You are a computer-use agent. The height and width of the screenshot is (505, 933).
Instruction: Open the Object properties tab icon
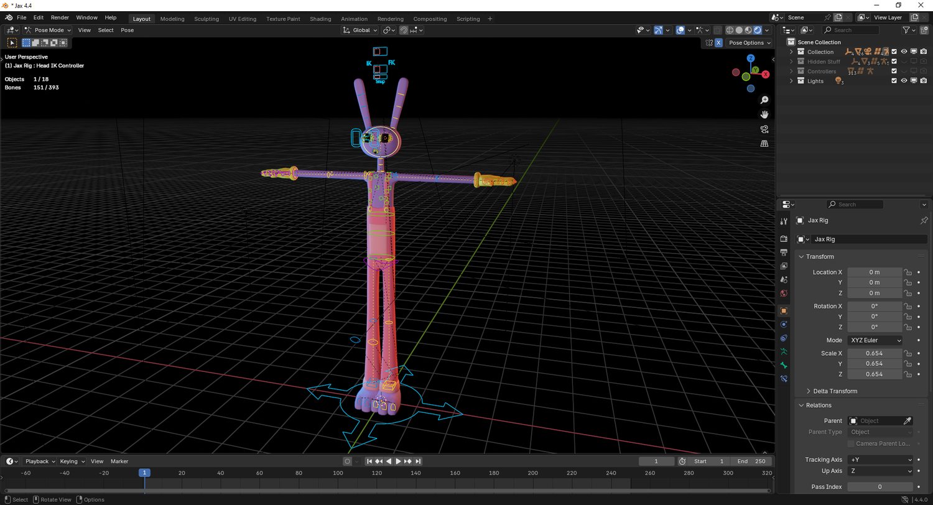click(x=784, y=310)
